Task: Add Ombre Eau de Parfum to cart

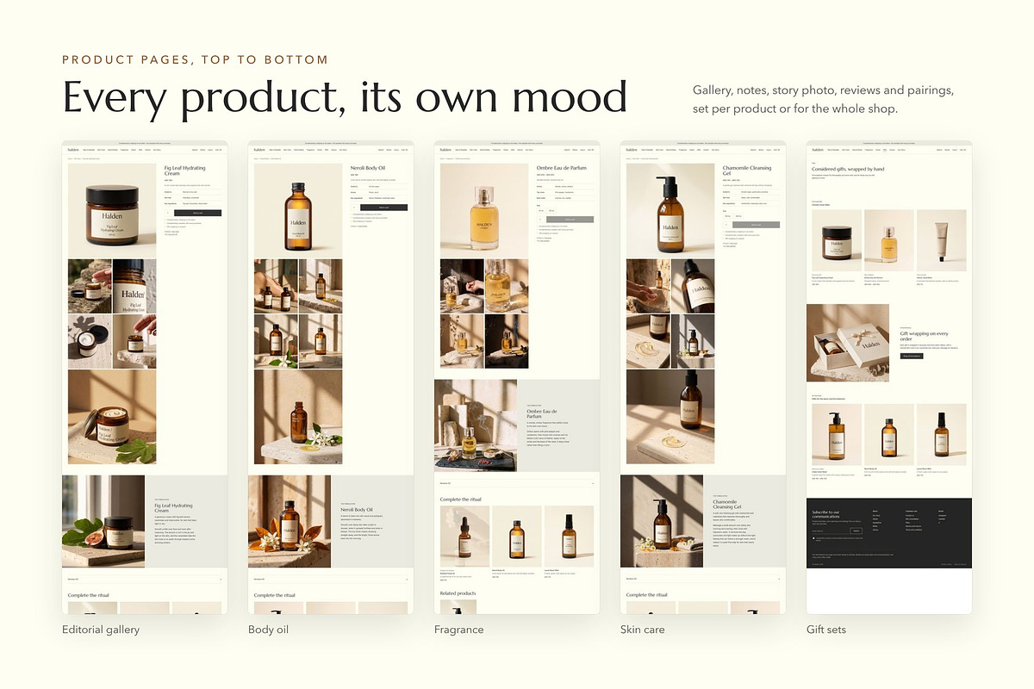Action: coord(570,220)
